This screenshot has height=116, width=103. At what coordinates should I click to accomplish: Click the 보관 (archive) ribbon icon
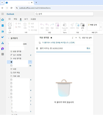29,24
